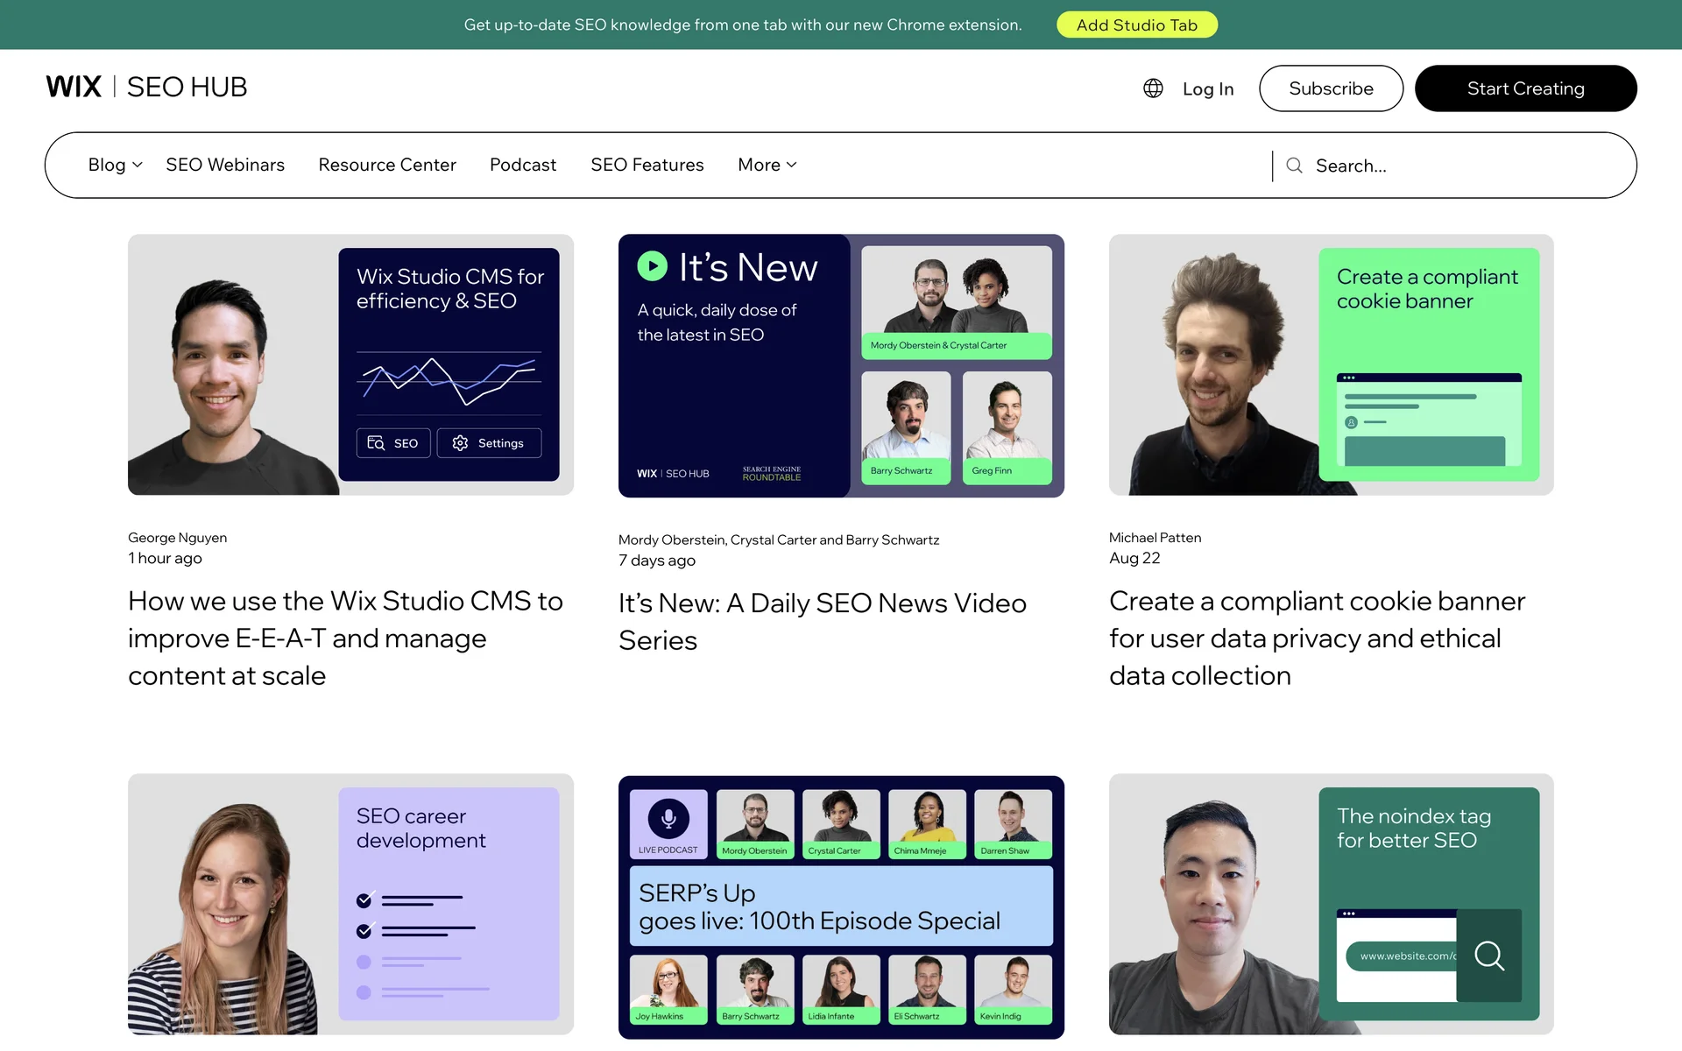This screenshot has height=1051, width=1682.
Task: Open the SEO Webinars page
Action: (x=225, y=165)
